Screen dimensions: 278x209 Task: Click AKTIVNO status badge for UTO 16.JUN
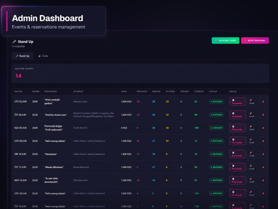click(217, 194)
